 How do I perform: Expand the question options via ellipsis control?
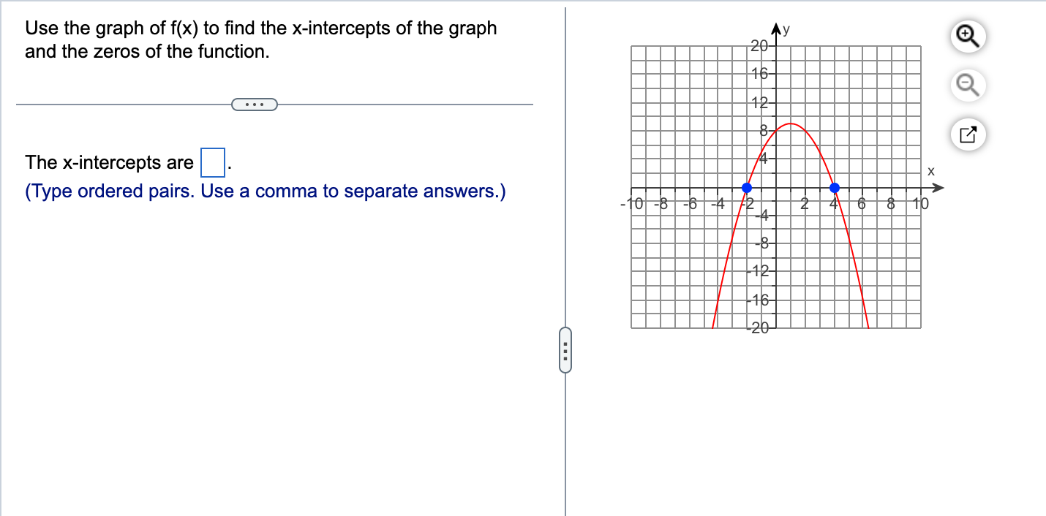(255, 104)
